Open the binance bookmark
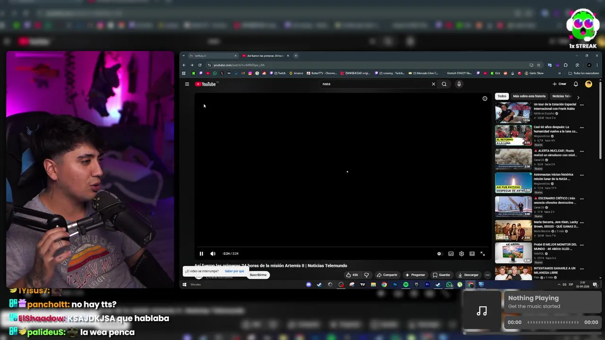Viewport: 605px width, 340px height. [296, 73]
